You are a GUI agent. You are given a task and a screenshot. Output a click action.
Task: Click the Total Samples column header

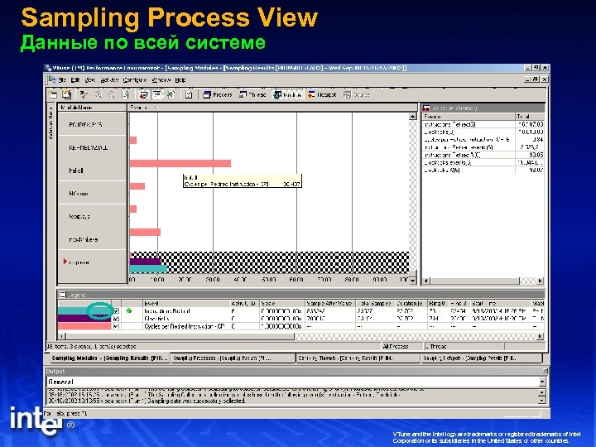coord(375,303)
